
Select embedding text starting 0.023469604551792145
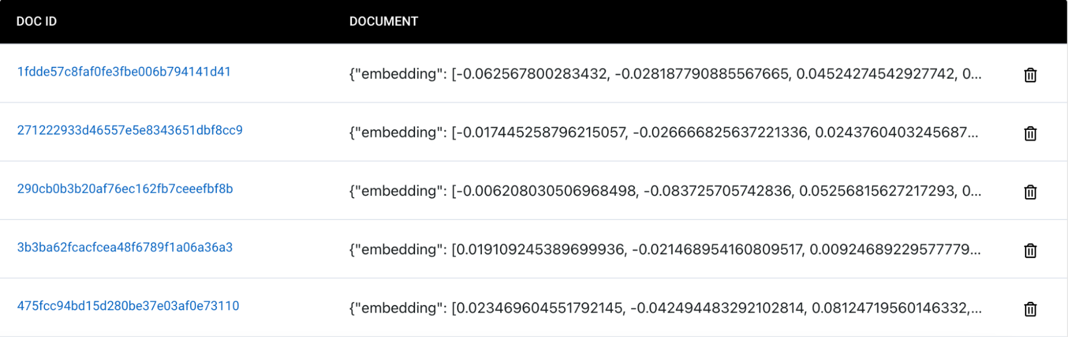(x=665, y=308)
